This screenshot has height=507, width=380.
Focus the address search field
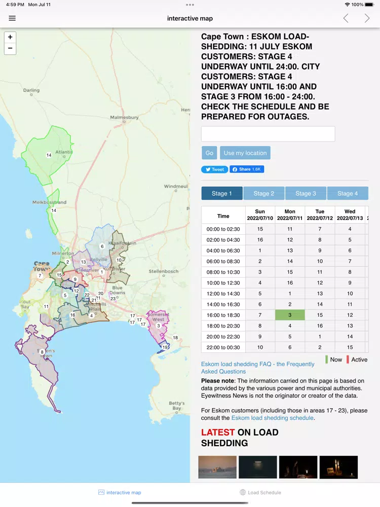point(268,134)
